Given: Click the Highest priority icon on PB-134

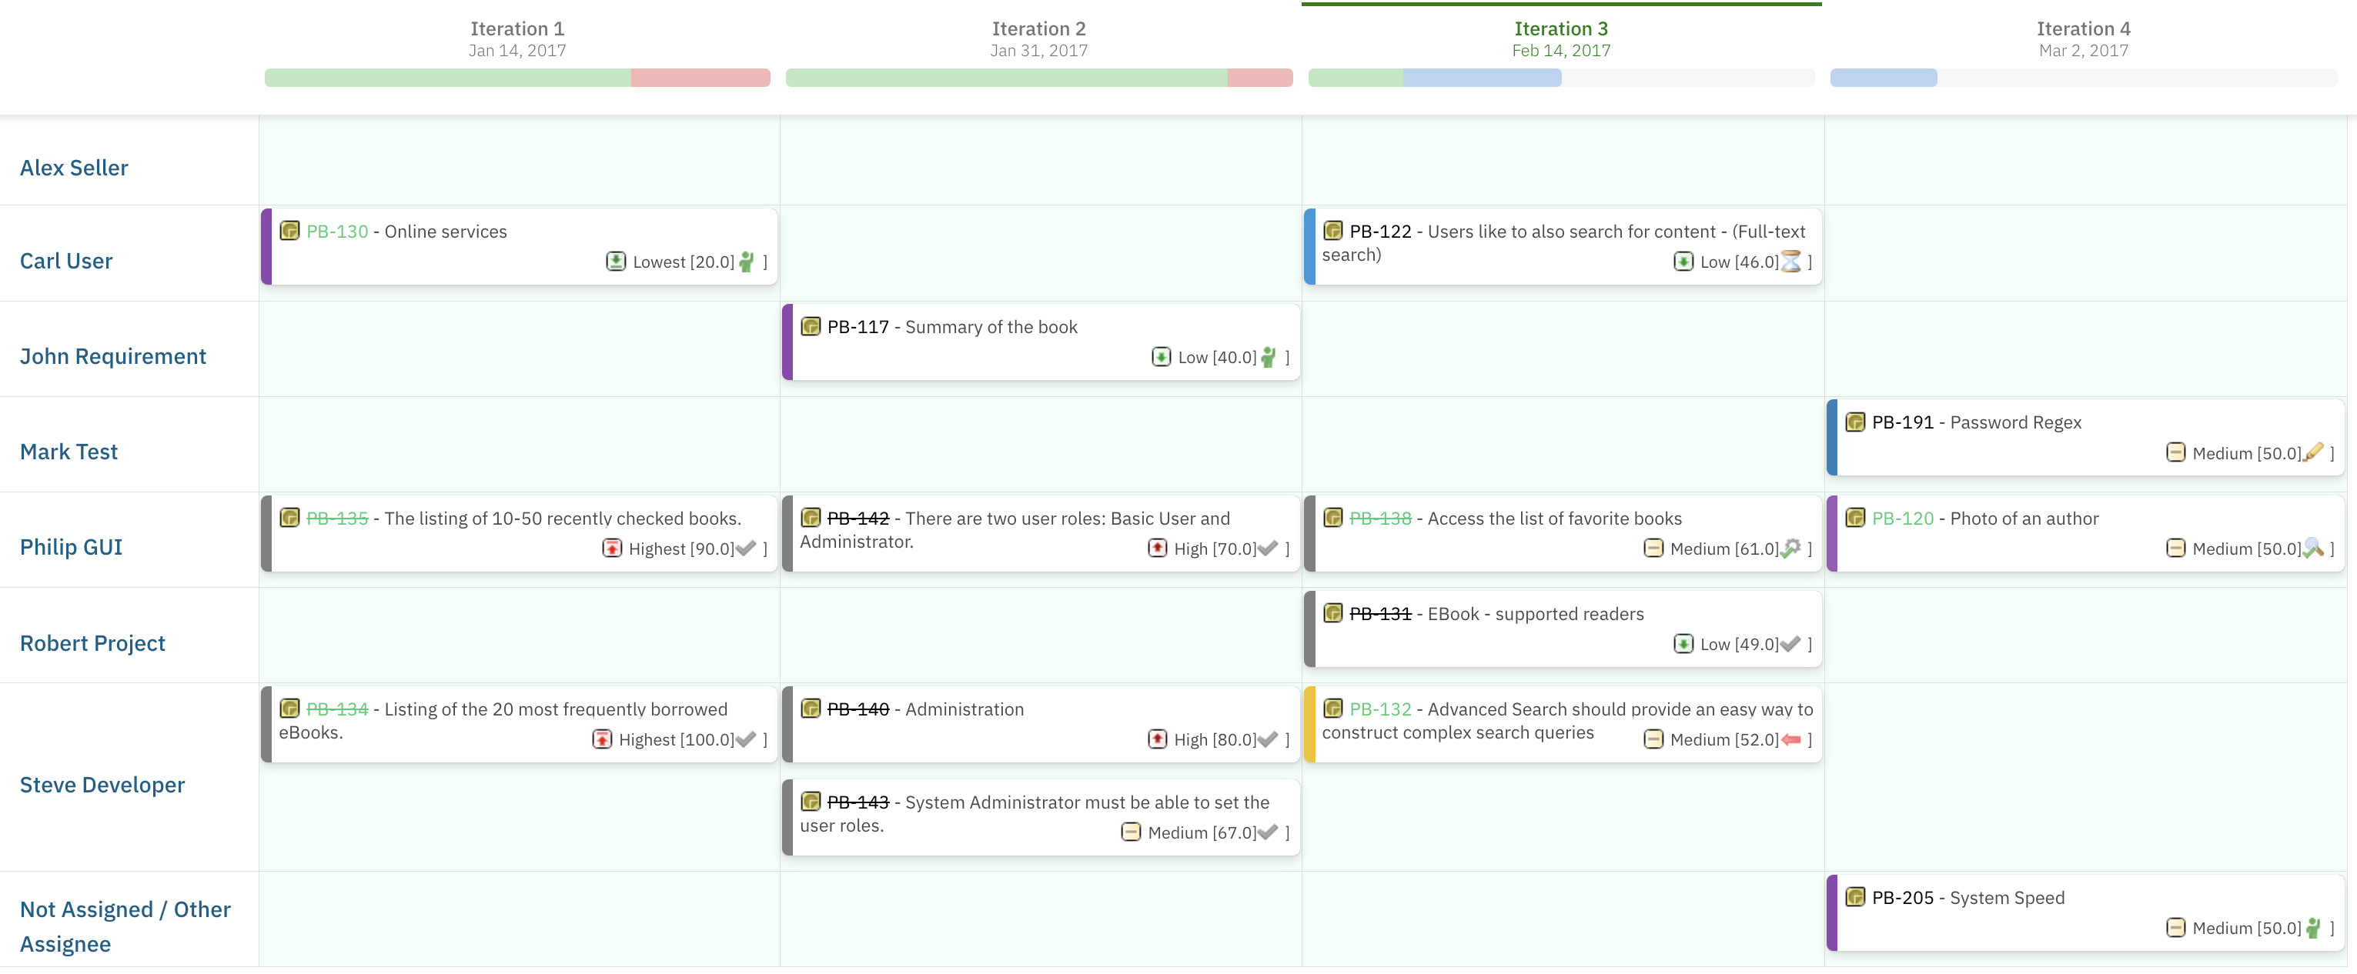Looking at the screenshot, I should coord(602,739).
